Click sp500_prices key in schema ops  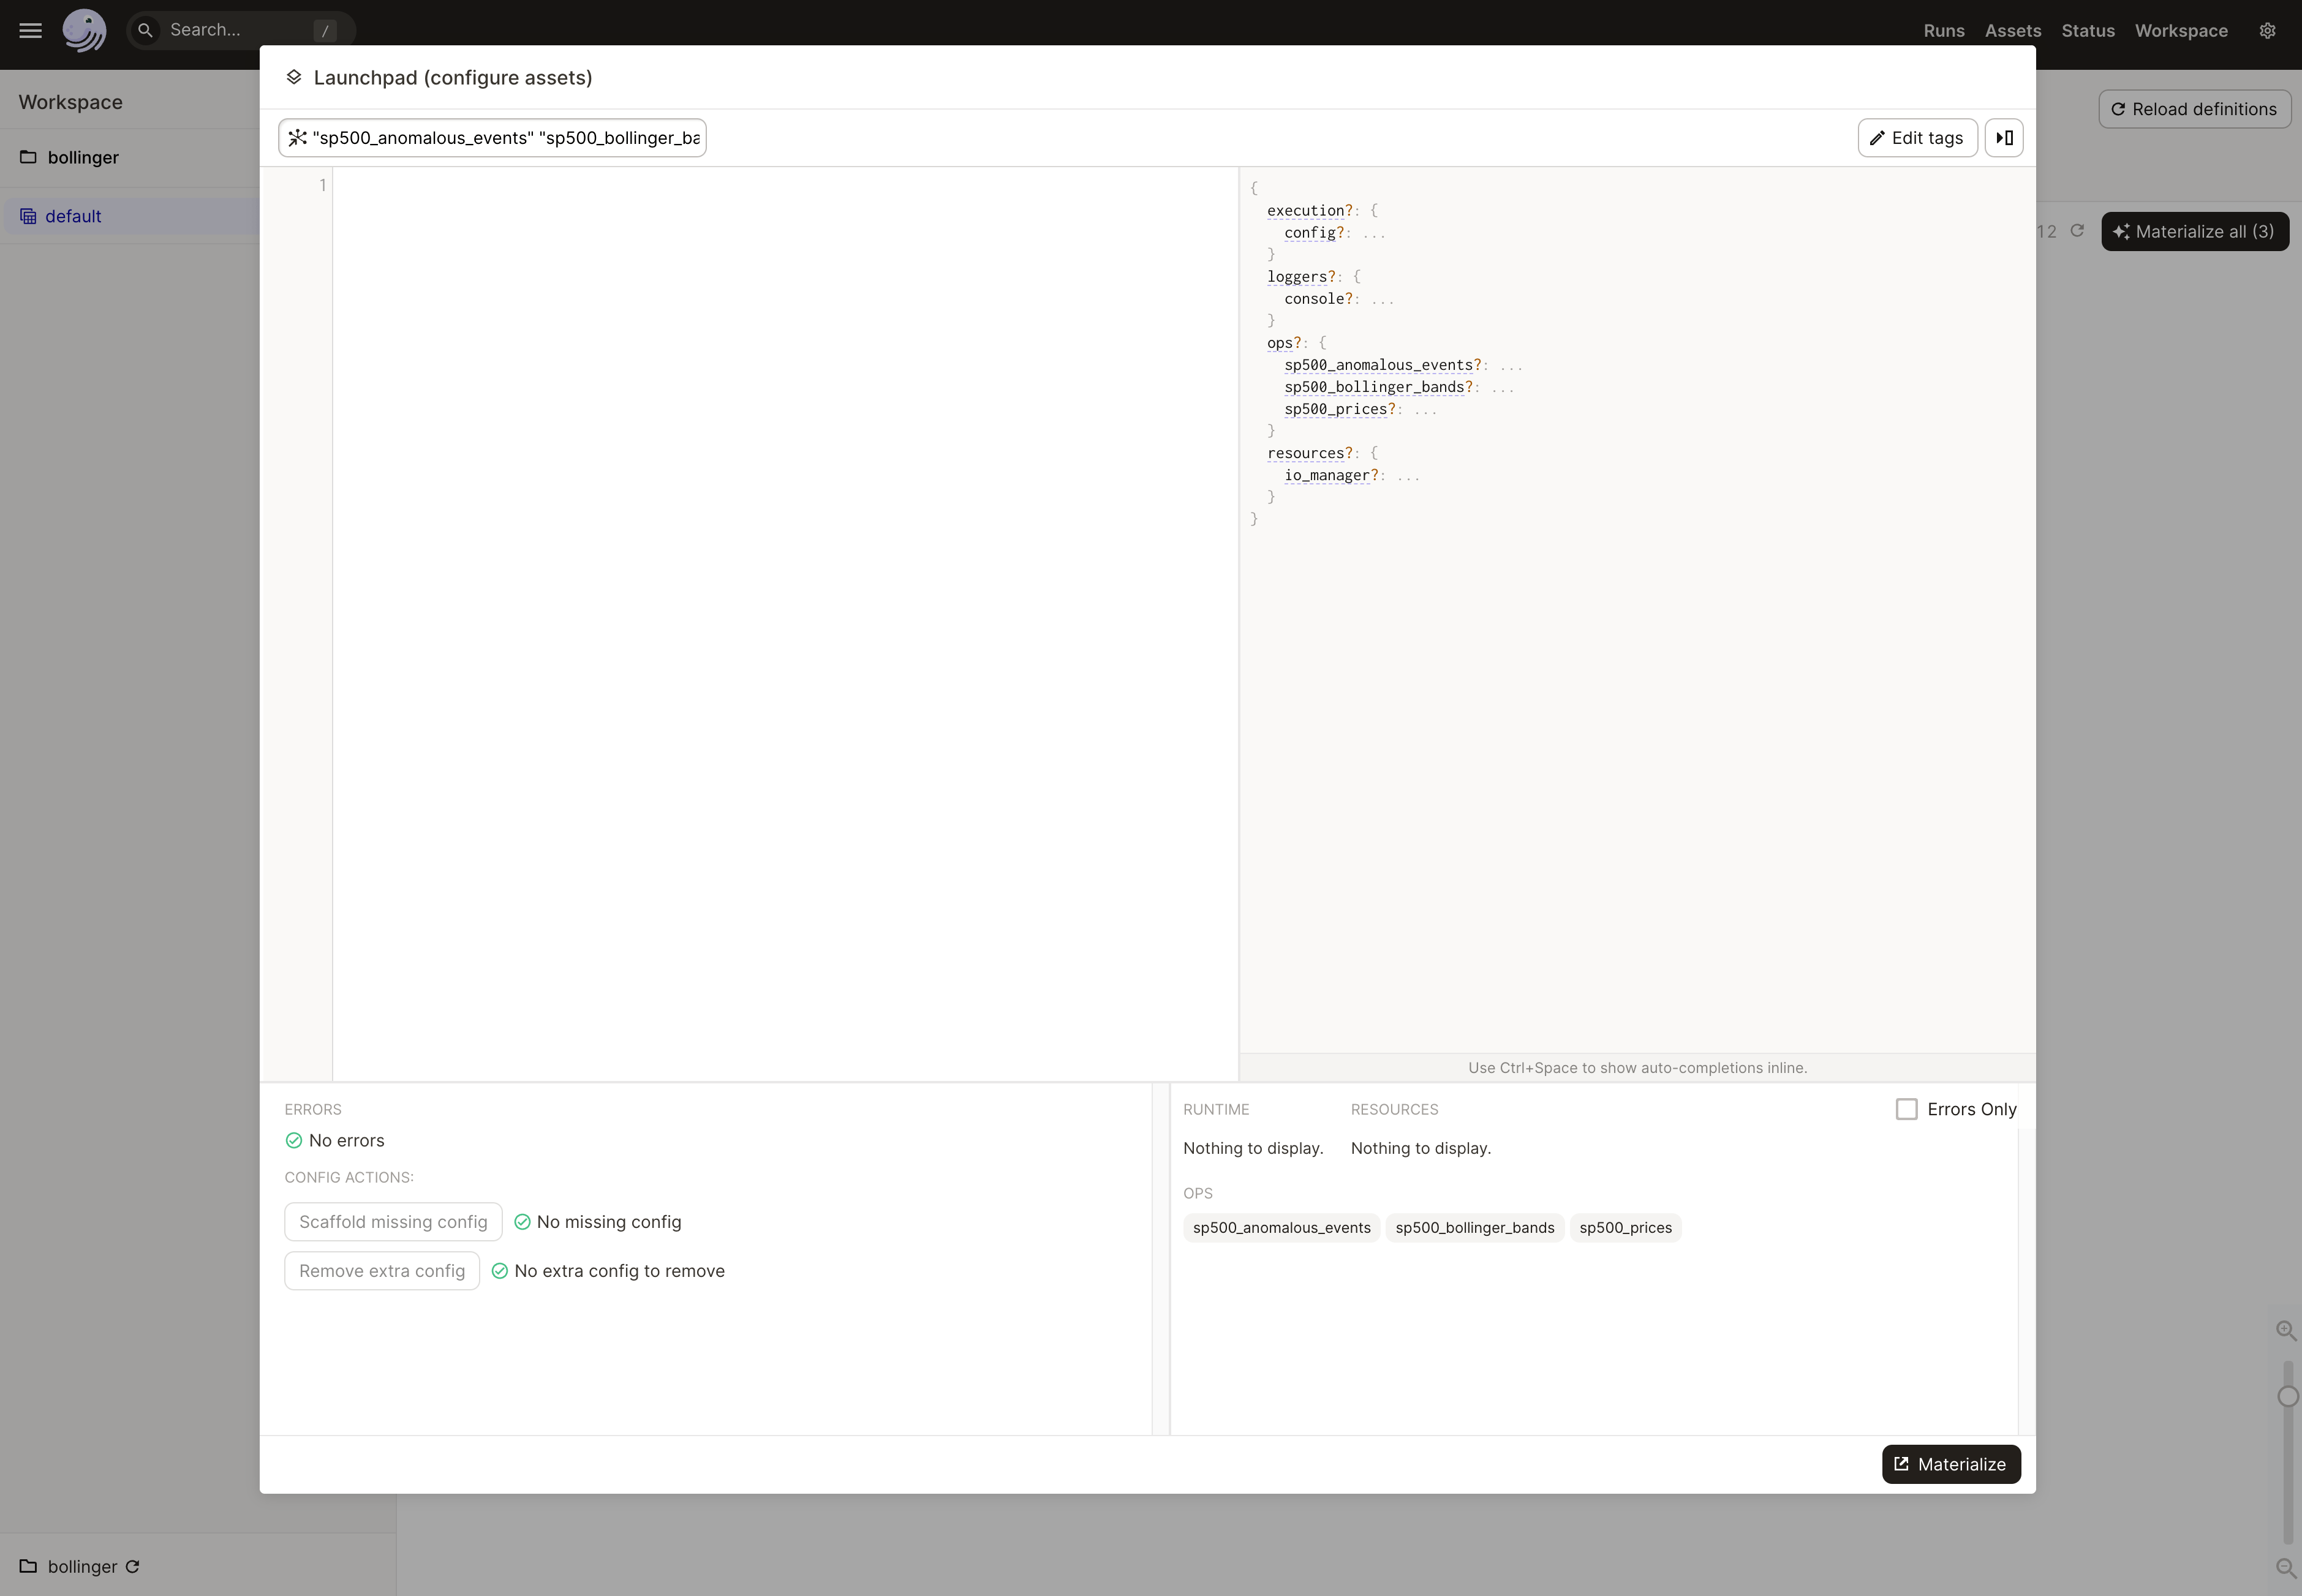click(1336, 409)
